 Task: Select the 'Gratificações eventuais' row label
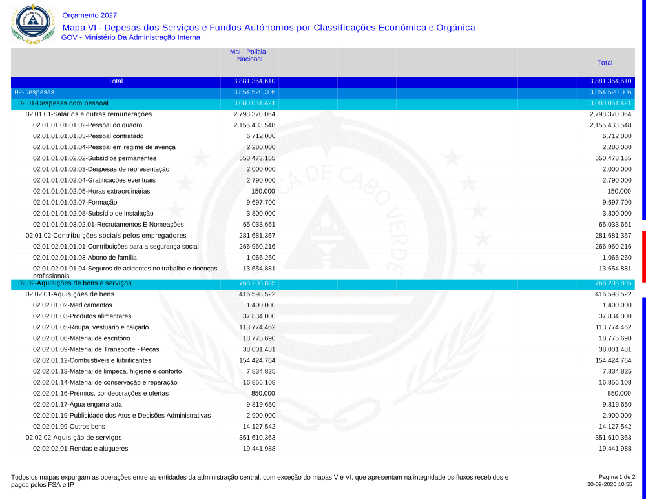tap(94, 180)
